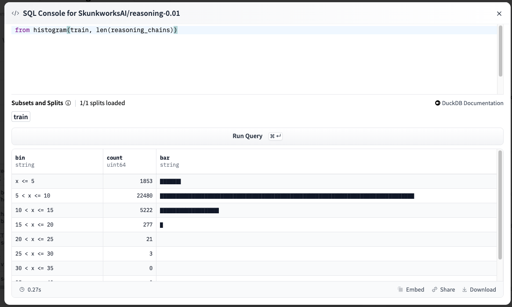This screenshot has width=512, height=307.
Task: Run the SQL query
Action: [247, 136]
